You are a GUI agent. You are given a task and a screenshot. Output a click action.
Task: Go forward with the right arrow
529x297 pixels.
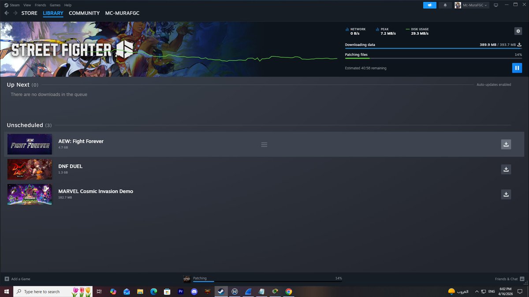point(15,13)
